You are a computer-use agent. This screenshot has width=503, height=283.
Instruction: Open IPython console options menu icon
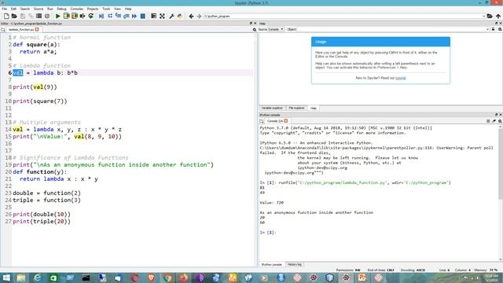[500, 121]
